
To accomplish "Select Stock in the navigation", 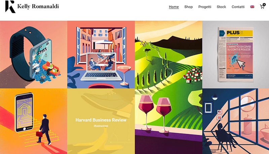I will click(221, 7).
